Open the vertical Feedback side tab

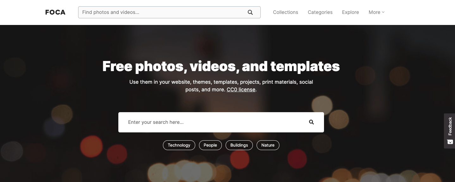[450, 126]
